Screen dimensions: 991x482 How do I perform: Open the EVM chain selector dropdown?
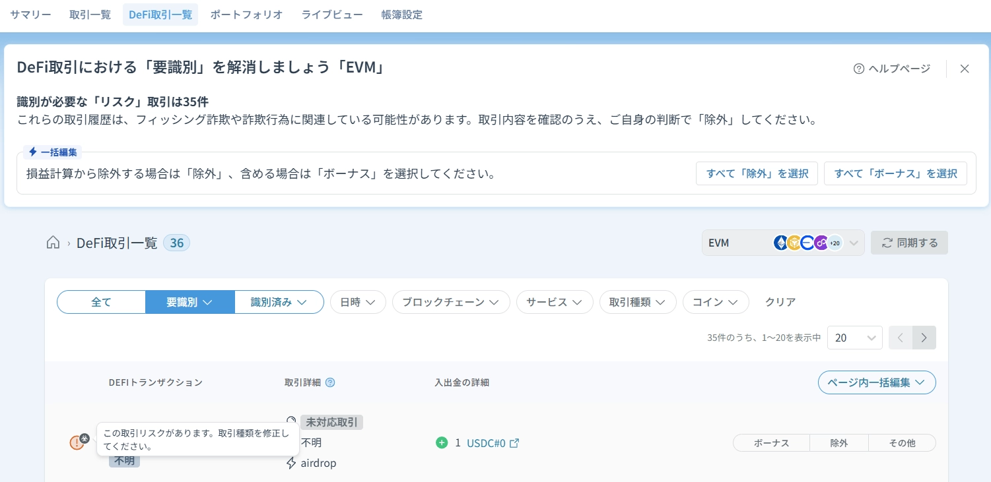click(x=783, y=243)
